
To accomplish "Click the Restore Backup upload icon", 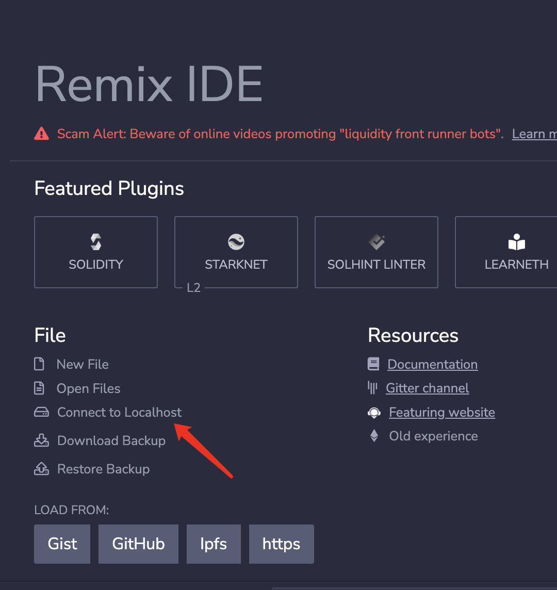I will click(41, 468).
